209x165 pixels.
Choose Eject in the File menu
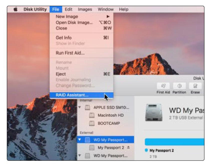81,74
